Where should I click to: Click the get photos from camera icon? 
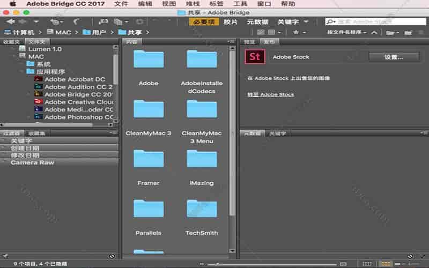[x=102, y=22]
